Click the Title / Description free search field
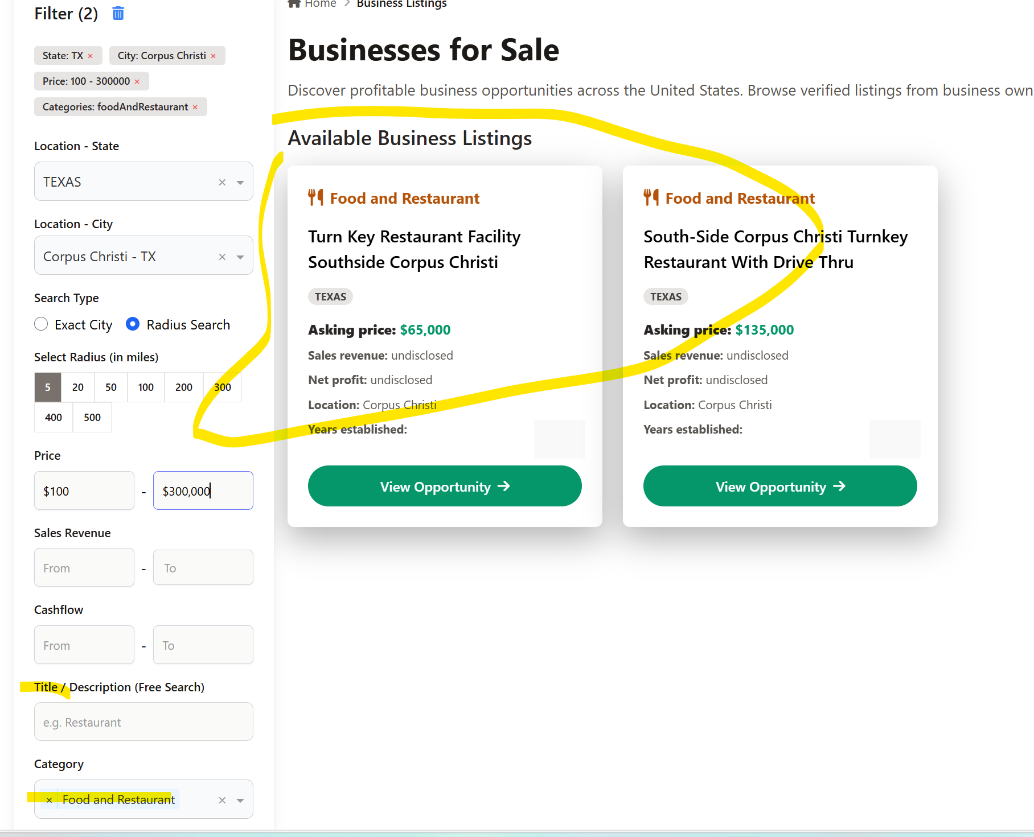1034x837 pixels. coord(143,721)
